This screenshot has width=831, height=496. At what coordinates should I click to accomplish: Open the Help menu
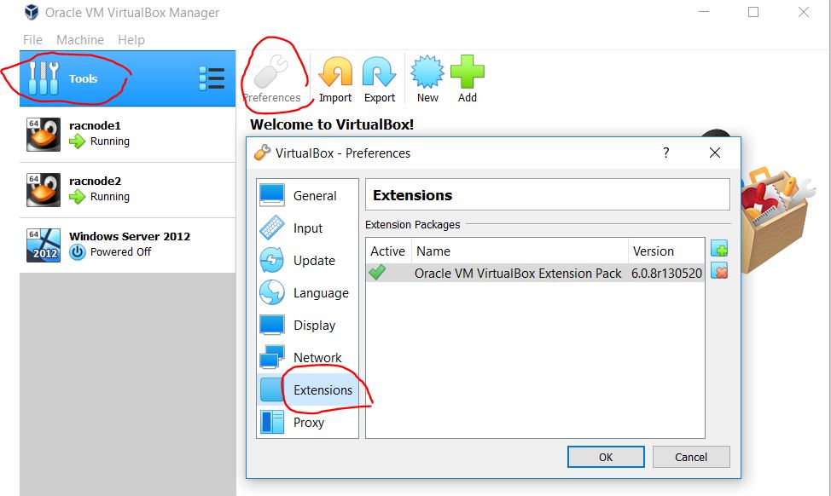pos(133,39)
